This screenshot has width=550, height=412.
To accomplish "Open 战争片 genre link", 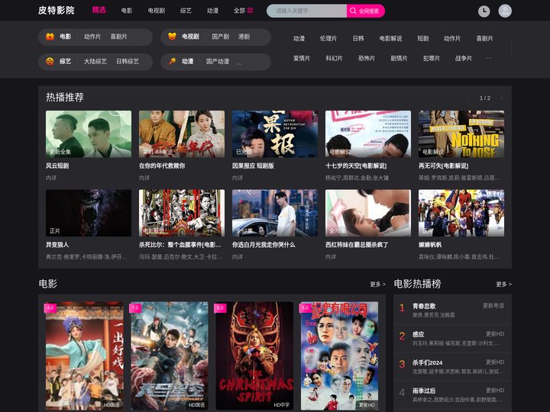I will coord(464,58).
